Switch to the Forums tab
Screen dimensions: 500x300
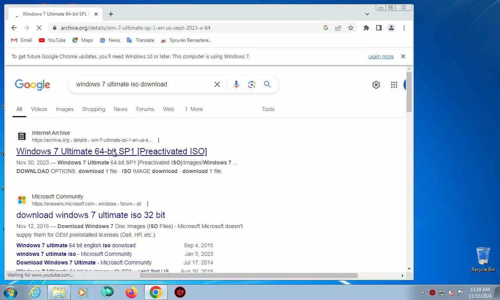pos(145,109)
